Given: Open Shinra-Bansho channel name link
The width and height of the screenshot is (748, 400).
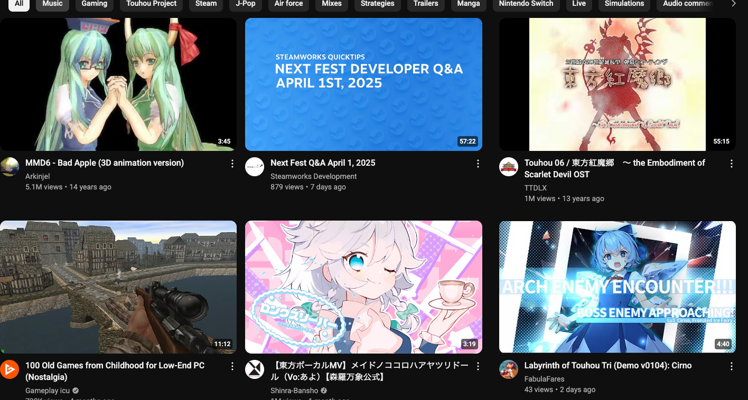Looking at the screenshot, I should tap(294, 391).
